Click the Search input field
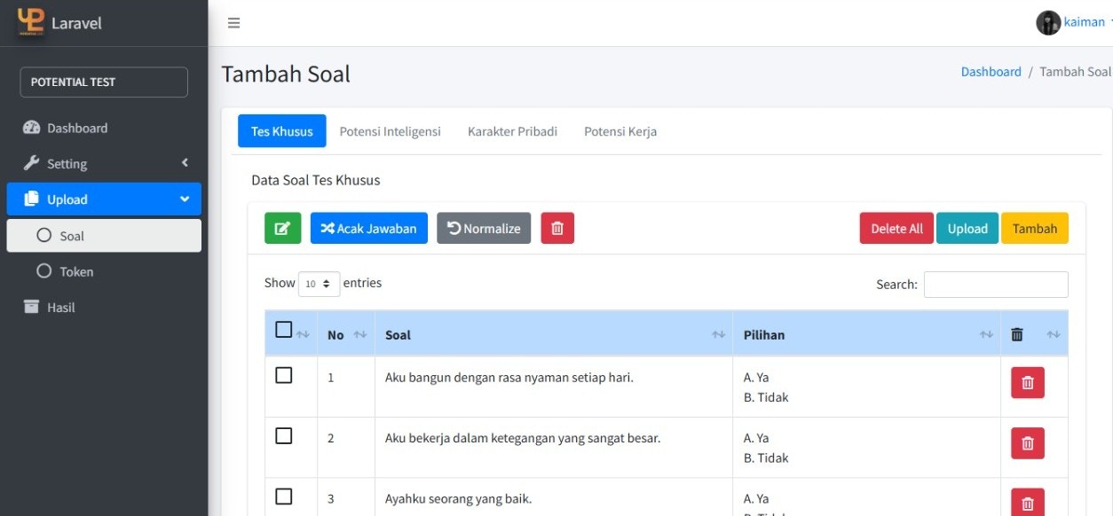Image resolution: width=1113 pixels, height=516 pixels. point(995,285)
